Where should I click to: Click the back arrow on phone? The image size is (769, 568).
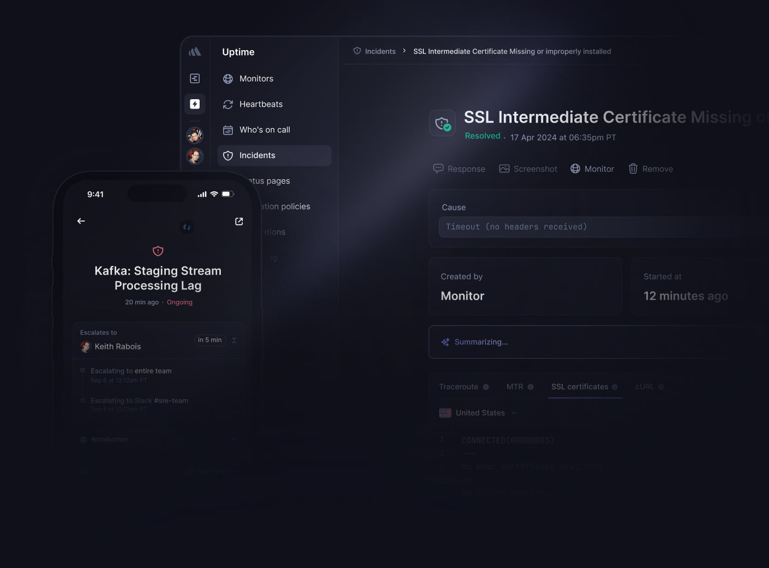point(81,221)
